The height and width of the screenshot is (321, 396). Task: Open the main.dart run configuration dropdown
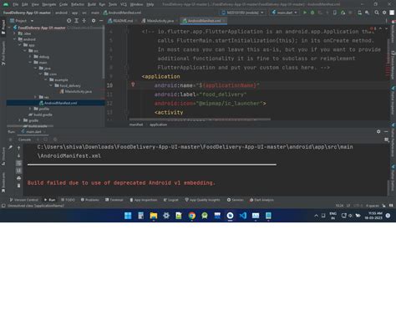(284, 13)
